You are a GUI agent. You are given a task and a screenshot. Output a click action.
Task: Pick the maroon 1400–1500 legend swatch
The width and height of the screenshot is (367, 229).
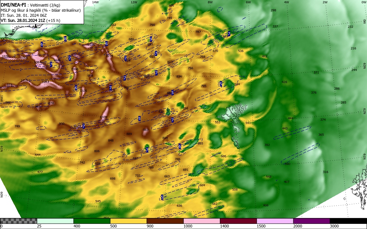[238, 221]
